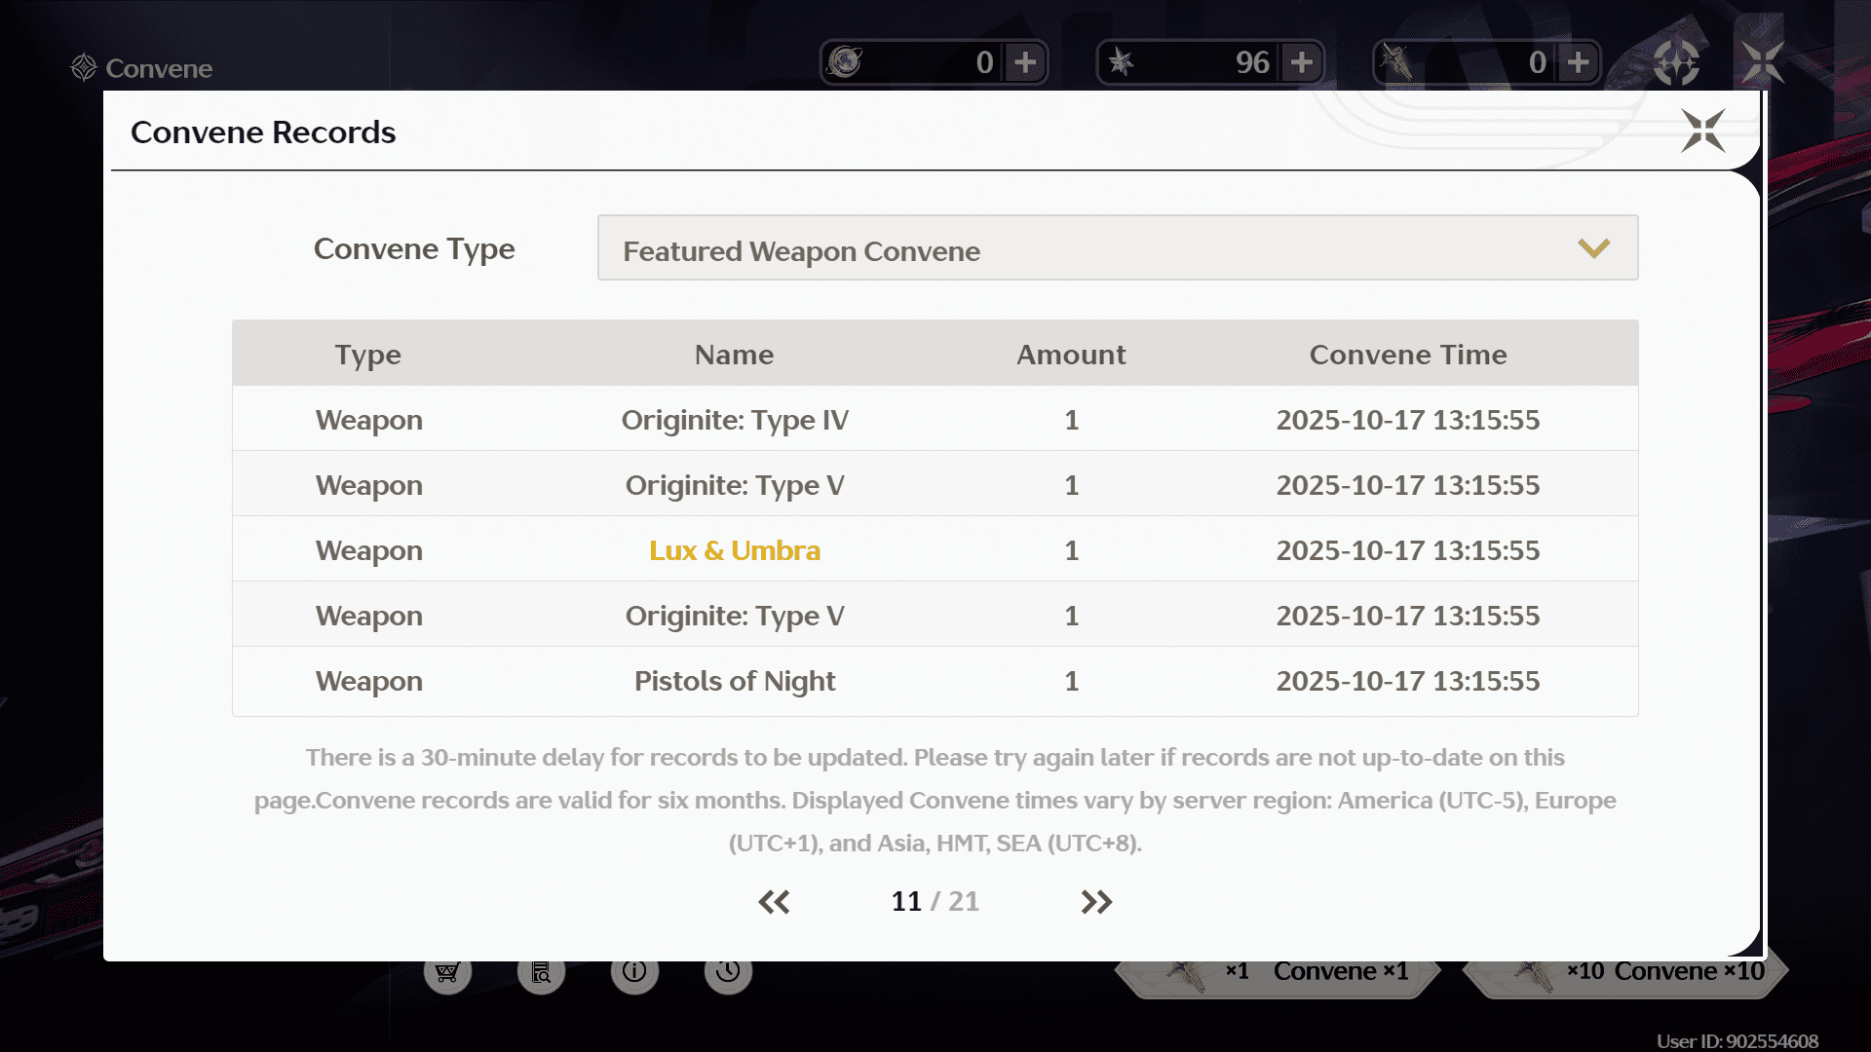Go to the next records page
The width and height of the screenshot is (1871, 1052).
pos(1096,902)
